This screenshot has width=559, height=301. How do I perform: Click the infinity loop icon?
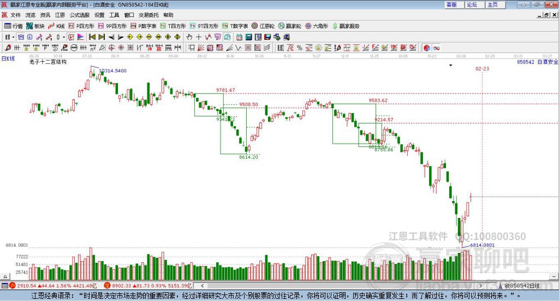coord(436,48)
